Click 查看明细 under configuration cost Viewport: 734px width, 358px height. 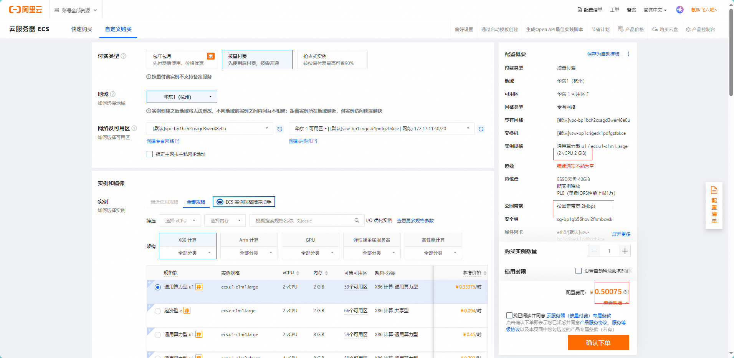point(613,303)
